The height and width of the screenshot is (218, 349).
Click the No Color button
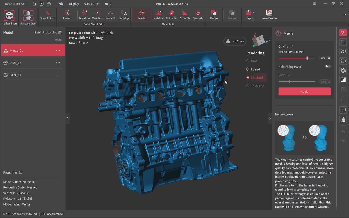click(235, 41)
